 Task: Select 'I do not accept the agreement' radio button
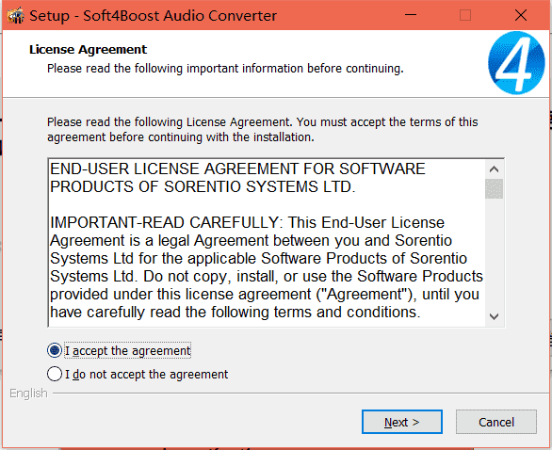coord(55,374)
